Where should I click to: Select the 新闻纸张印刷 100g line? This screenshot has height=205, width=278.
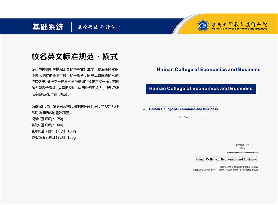point(47,125)
